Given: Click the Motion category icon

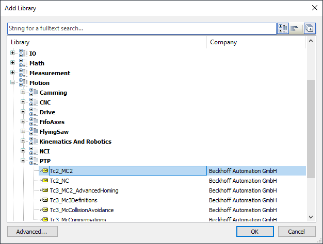Looking at the screenshot, I should [x=23, y=82].
